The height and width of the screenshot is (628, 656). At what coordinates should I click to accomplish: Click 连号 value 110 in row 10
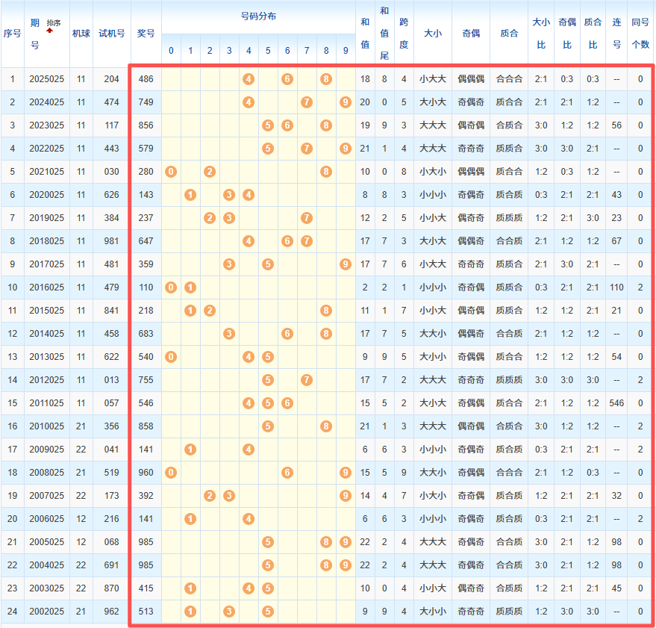coord(616,287)
